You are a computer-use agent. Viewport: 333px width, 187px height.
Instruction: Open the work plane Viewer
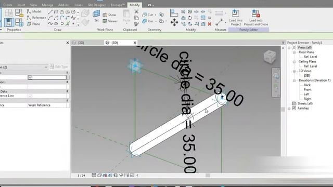tap(110, 21)
